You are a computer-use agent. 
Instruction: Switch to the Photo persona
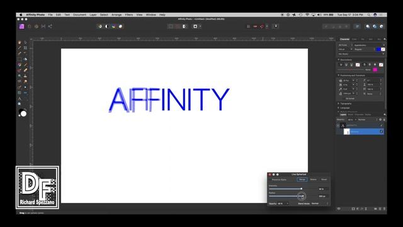(x=22, y=26)
